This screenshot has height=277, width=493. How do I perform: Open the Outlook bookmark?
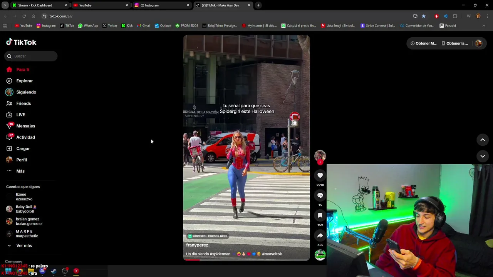pos(163,26)
